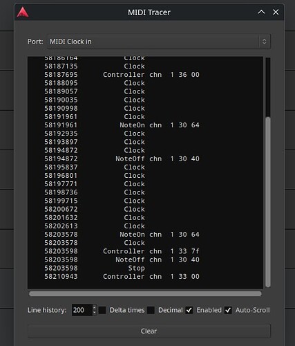Viewport: 295px width, 346px height.
Task: Click the Clock line at 58202613
Action: (95, 226)
